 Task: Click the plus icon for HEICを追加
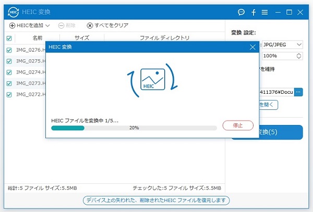pos(12,26)
